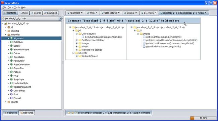Expand the jxl.demo package node

[6, 31]
